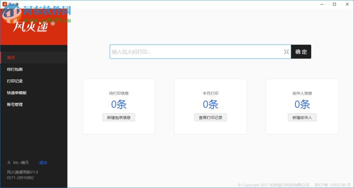This screenshot has height=188, width=354.
Task: Click the 0条 count under 收件人信息
Action: tap(302, 104)
